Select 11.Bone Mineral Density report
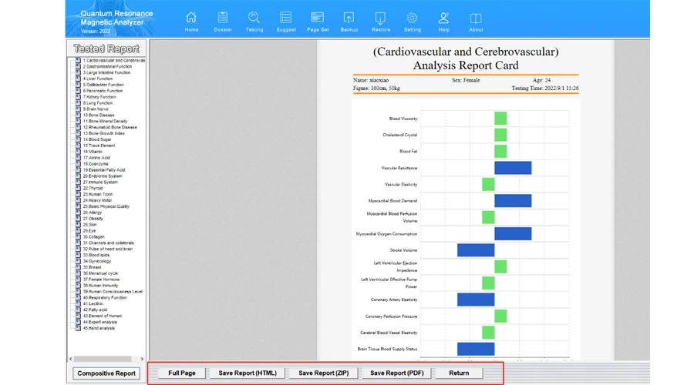694x385 pixels. pyautogui.click(x=106, y=121)
